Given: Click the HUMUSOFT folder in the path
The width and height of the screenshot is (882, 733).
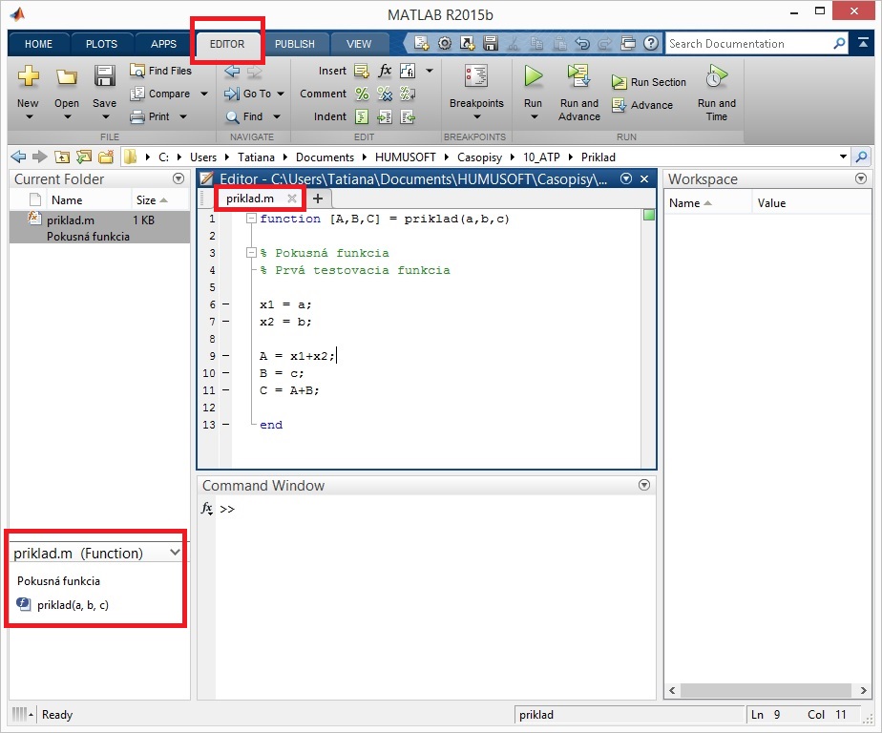Looking at the screenshot, I should click(405, 157).
